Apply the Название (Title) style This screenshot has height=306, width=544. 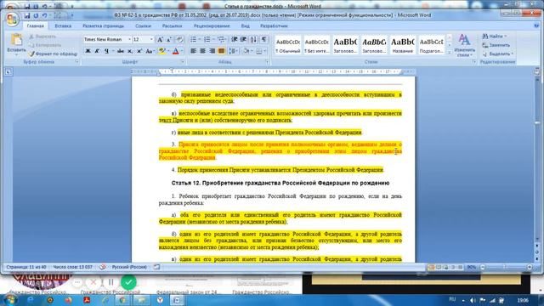(x=403, y=45)
